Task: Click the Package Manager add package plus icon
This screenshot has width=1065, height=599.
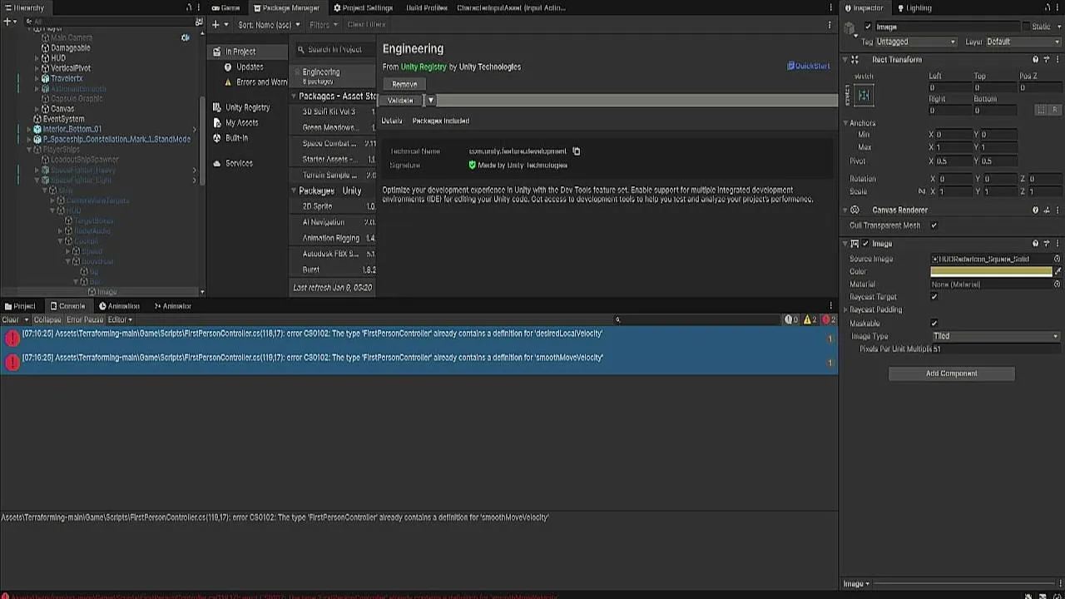Action: pos(215,25)
